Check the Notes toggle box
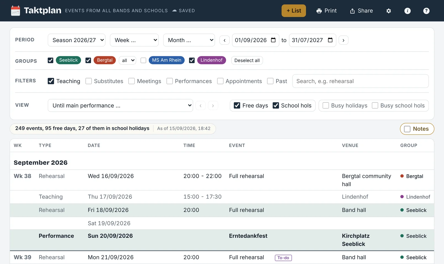Viewport: 444px width, 264px height. click(x=407, y=129)
